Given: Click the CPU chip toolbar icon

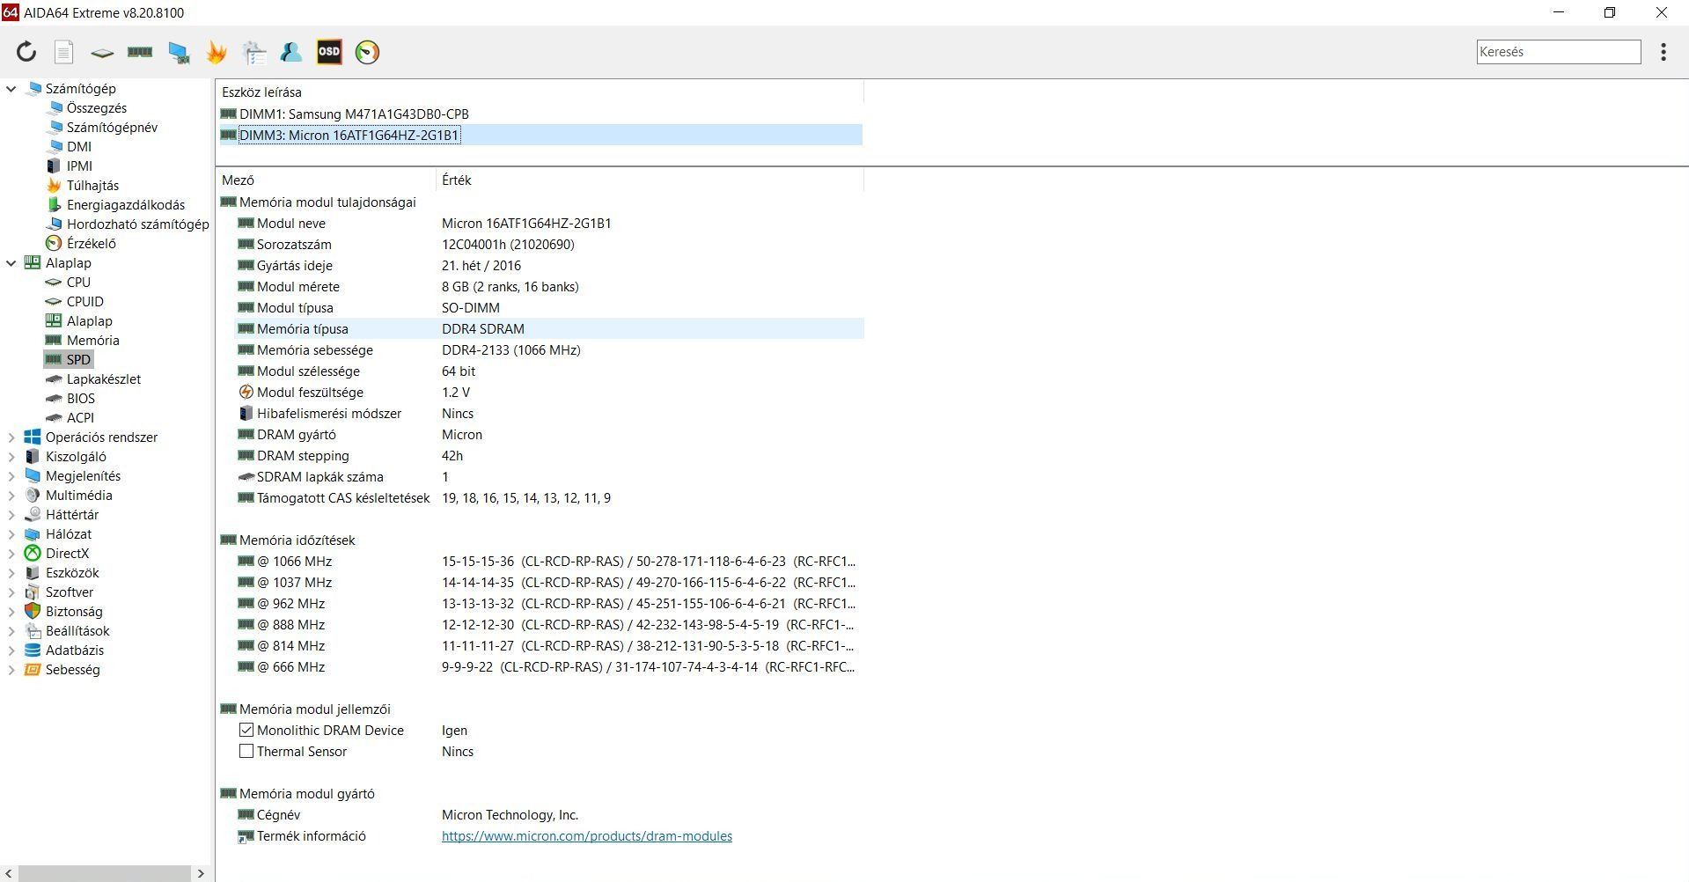Looking at the screenshot, I should 102,52.
